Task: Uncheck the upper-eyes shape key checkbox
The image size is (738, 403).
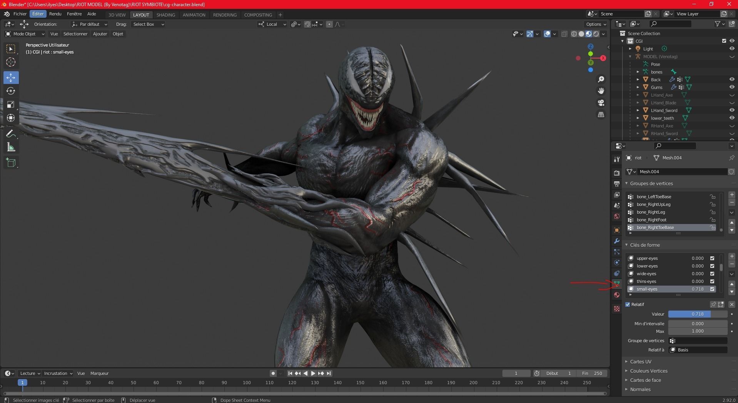Action: [x=712, y=258]
